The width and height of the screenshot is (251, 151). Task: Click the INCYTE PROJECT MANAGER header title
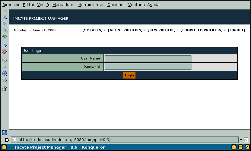(41, 18)
